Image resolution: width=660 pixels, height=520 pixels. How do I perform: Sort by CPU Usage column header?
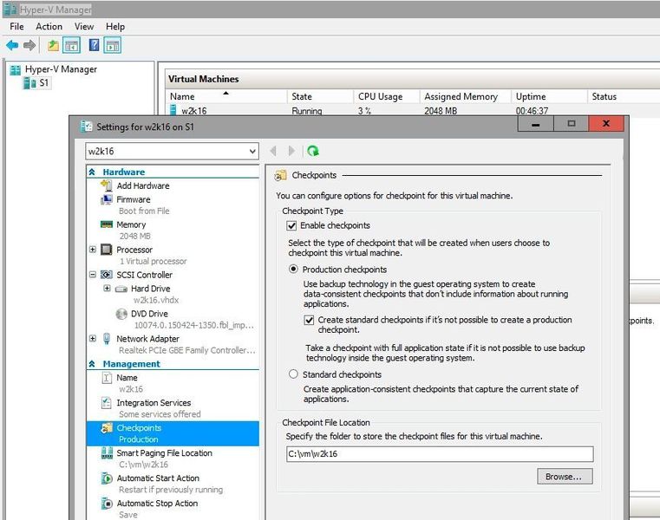click(x=387, y=96)
